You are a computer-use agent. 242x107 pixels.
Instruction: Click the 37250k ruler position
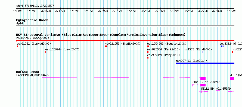pos(174,11)
